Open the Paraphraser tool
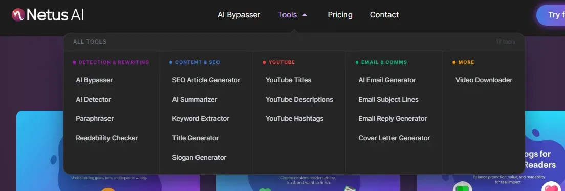The height and width of the screenshot is (191, 565). (x=95, y=119)
